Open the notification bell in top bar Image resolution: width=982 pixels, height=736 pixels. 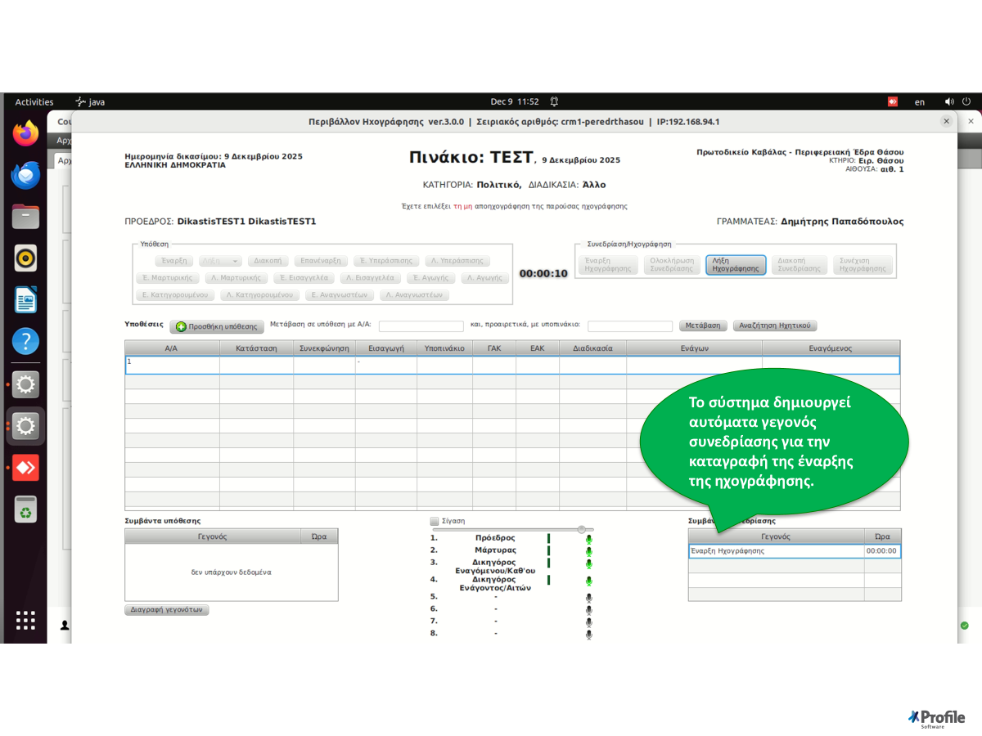coord(554,101)
